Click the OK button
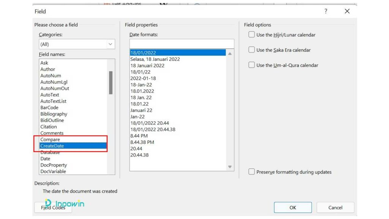Viewport: 389px width, 219px height. (293, 207)
